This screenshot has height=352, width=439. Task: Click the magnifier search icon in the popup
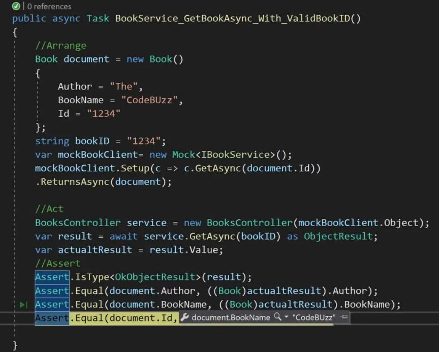tap(278, 317)
